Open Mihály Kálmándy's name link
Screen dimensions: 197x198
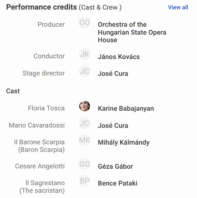pyautogui.click(x=124, y=143)
